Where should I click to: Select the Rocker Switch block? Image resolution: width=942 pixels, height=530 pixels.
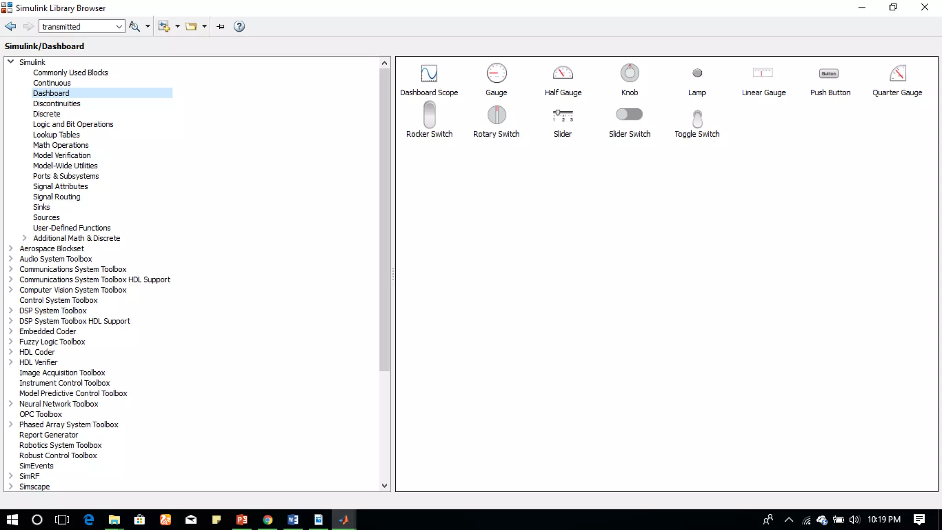pos(429,115)
